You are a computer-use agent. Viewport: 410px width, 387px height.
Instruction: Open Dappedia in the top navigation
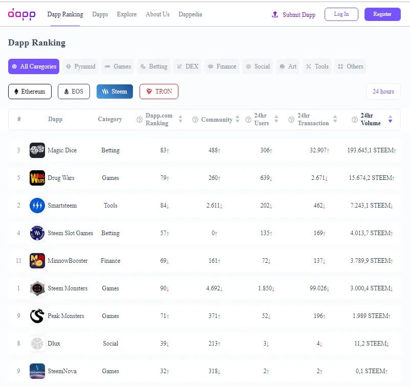click(190, 14)
